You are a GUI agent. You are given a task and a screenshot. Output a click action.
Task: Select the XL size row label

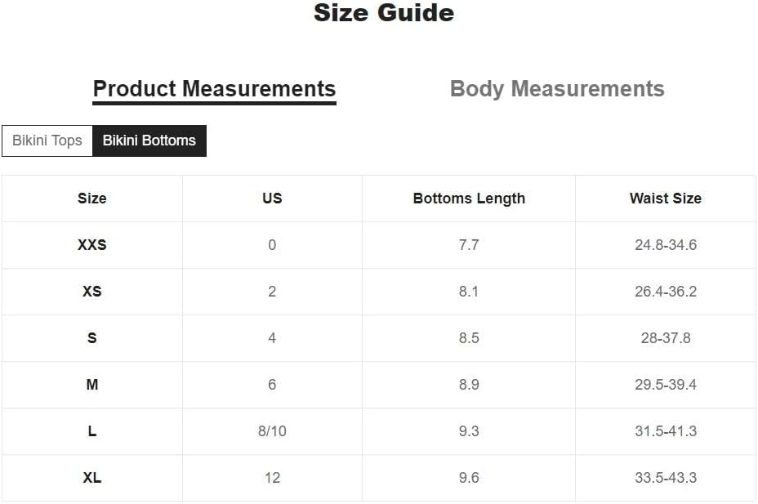pyautogui.click(x=91, y=477)
